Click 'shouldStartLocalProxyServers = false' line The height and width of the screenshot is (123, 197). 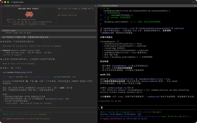click(x=123, y=44)
